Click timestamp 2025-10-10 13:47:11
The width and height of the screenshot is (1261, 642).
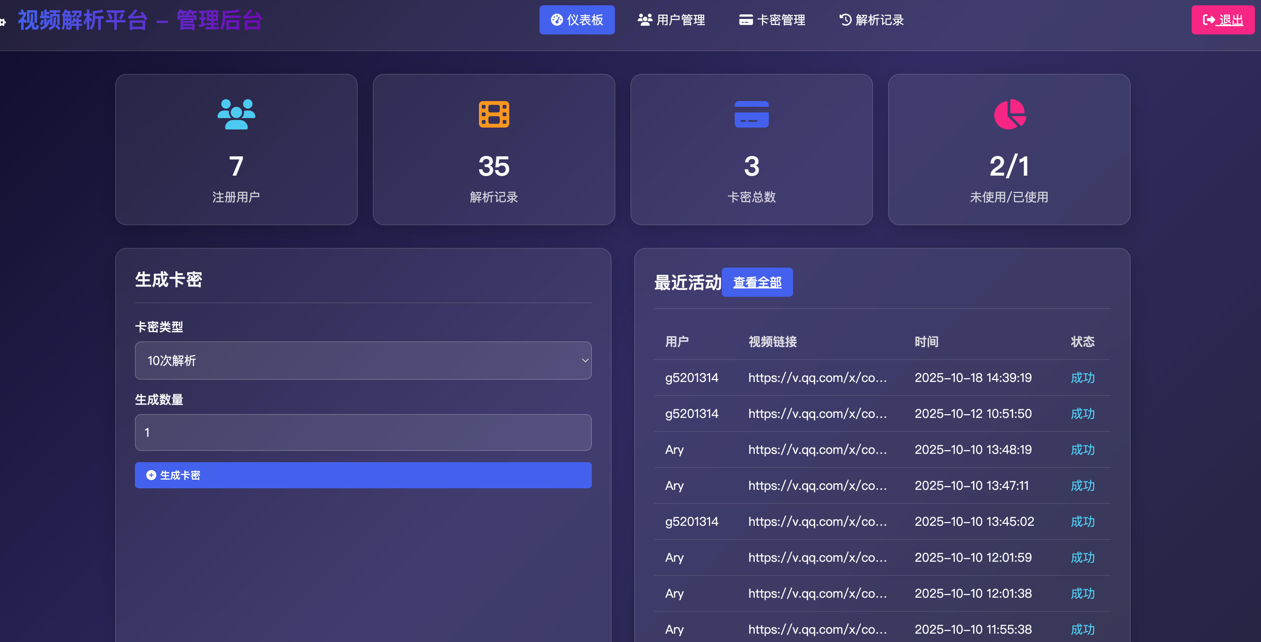tap(971, 486)
